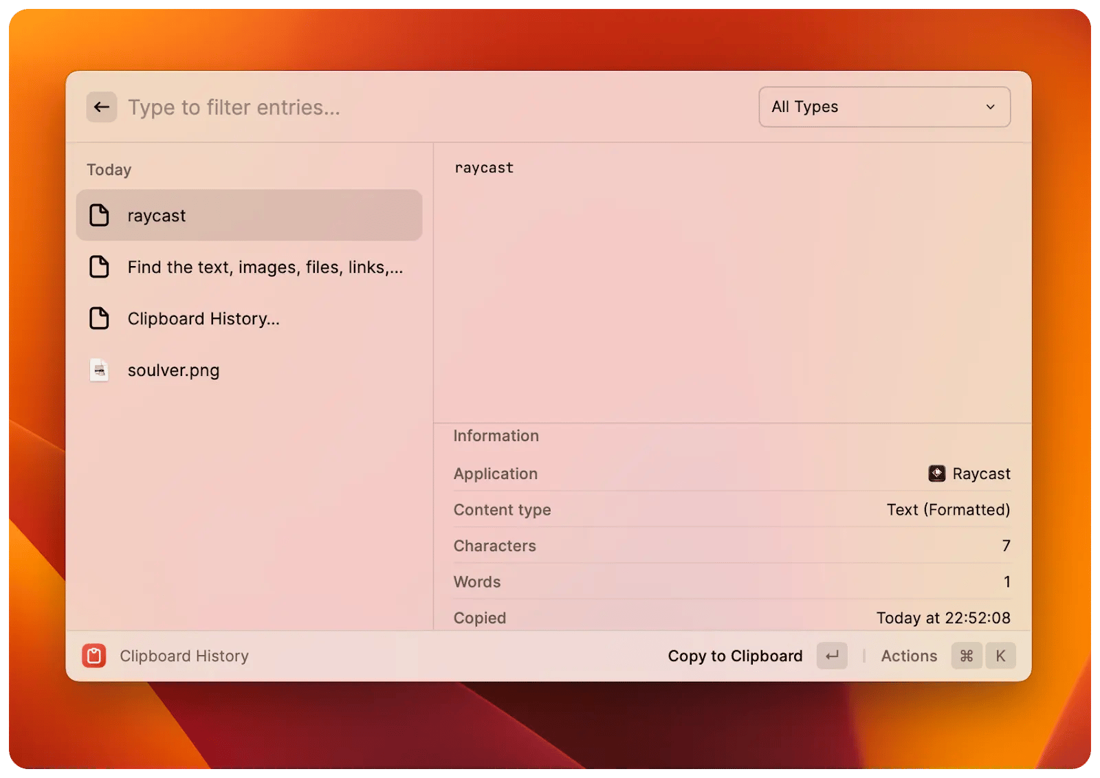Image resolution: width=1100 pixels, height=778 pixels.
Task: Click the Raycast app icon in Application row
Action: [937, 473]
